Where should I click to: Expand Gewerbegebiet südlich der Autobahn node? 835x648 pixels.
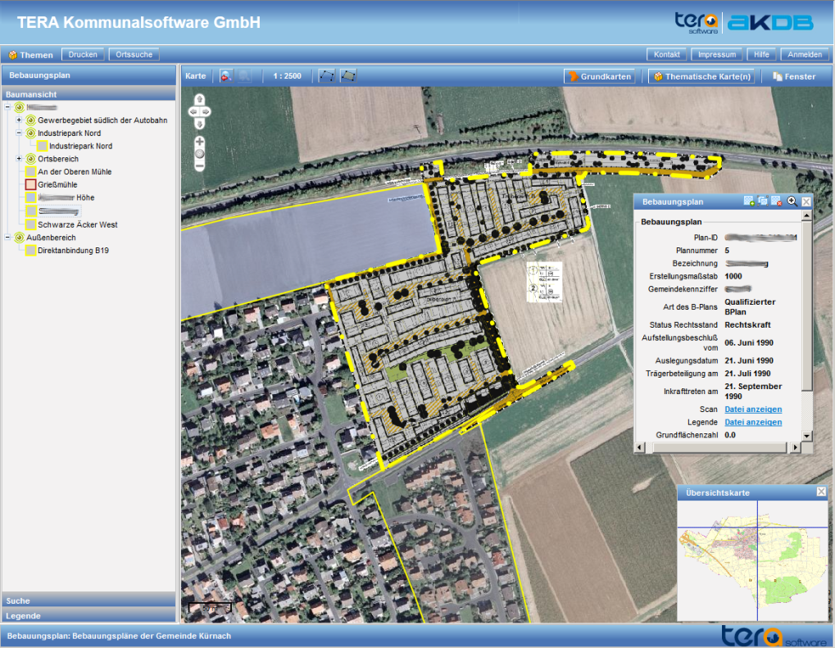[19, 120]
